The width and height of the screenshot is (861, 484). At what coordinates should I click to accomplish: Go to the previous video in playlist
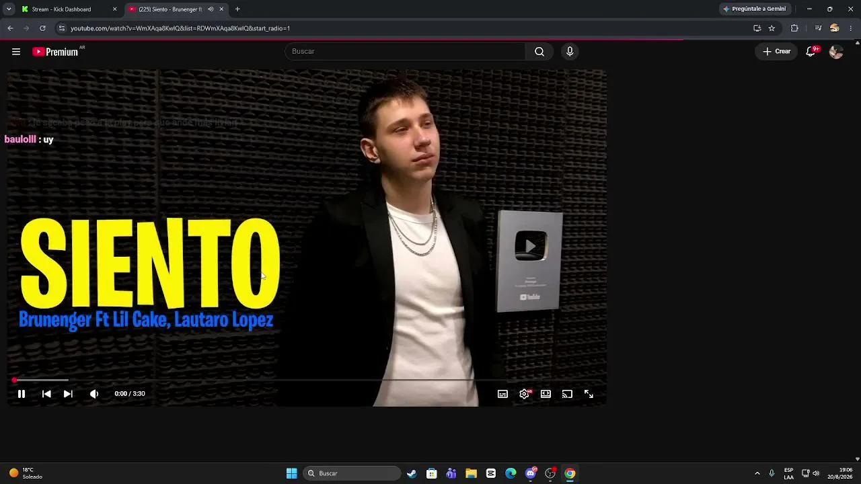[x=46, y=394]
